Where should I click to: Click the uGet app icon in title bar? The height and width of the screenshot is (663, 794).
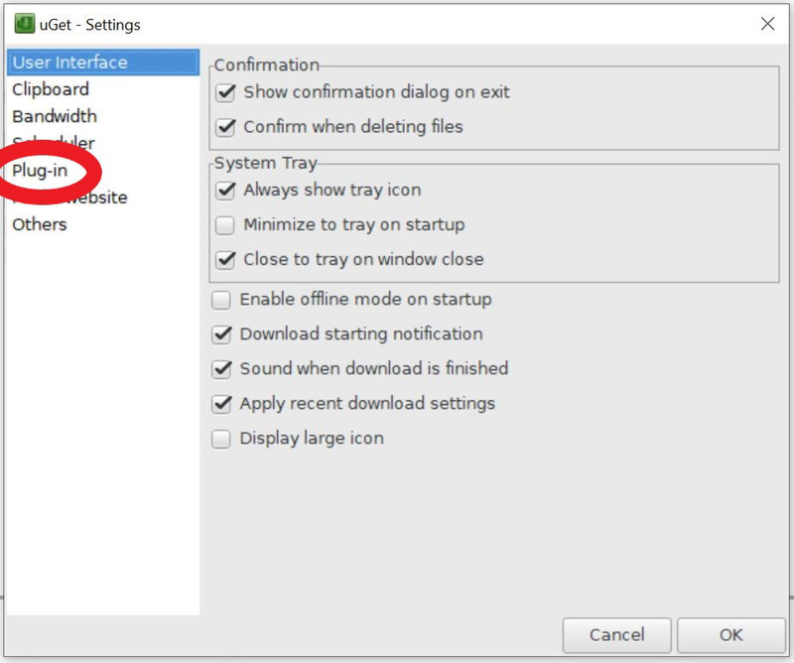[24, 24]
